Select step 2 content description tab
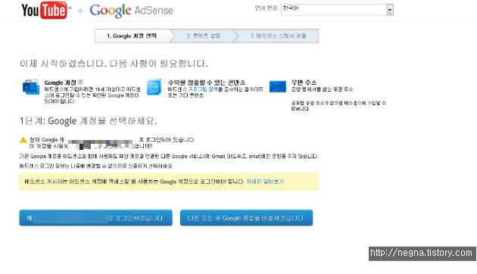This screenshot has height=274, width=477. (x=203, y=36)
